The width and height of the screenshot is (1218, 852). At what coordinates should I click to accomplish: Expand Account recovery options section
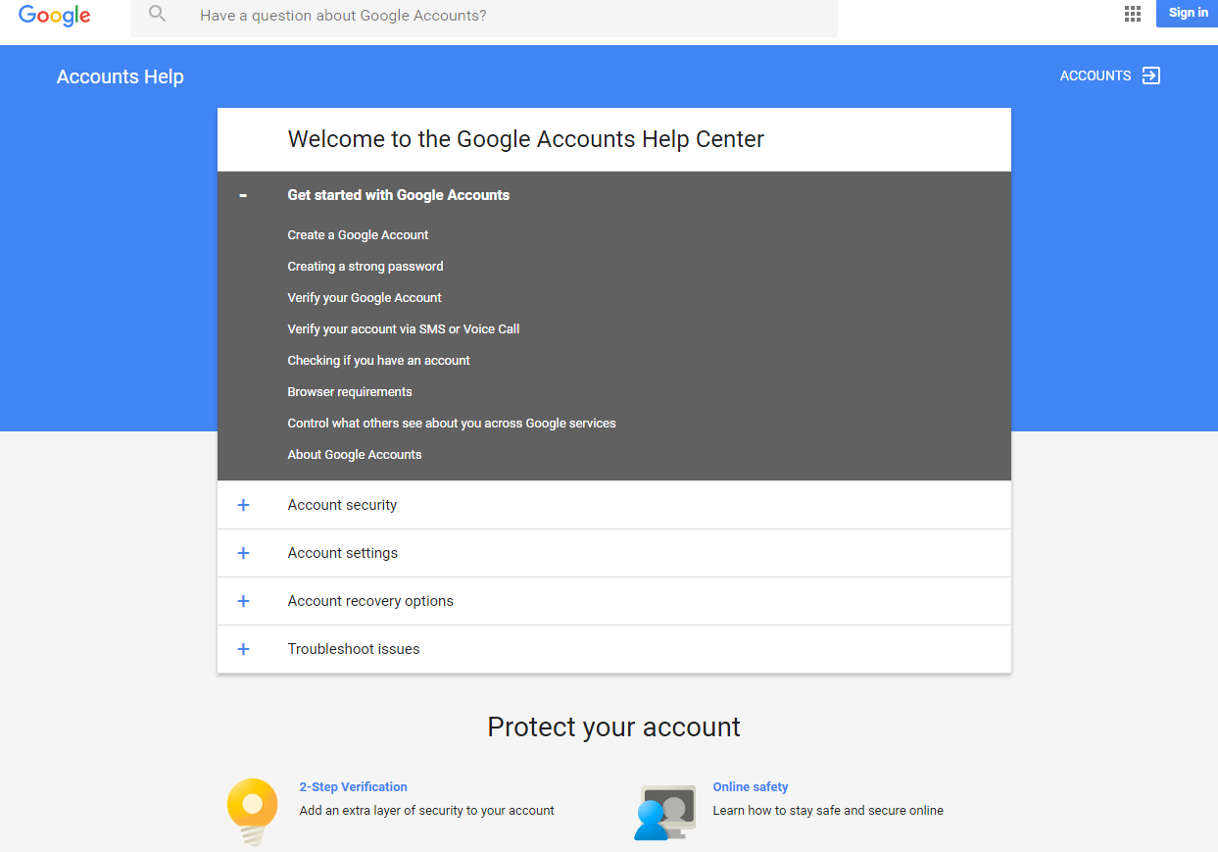coord(243,601)
